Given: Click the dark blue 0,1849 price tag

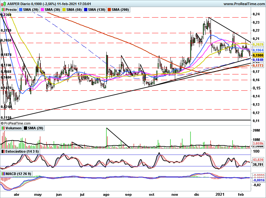Looking at the screenshot, I should tap(258, 60).
